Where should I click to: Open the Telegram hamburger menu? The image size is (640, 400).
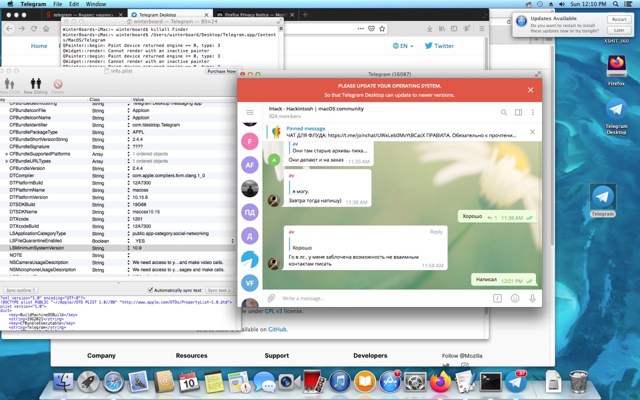(250, 112)
